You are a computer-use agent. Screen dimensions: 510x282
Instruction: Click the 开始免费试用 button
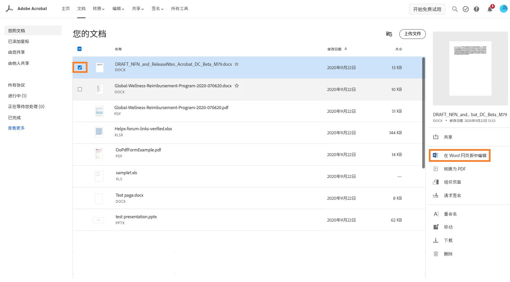(x=427, y=9)
